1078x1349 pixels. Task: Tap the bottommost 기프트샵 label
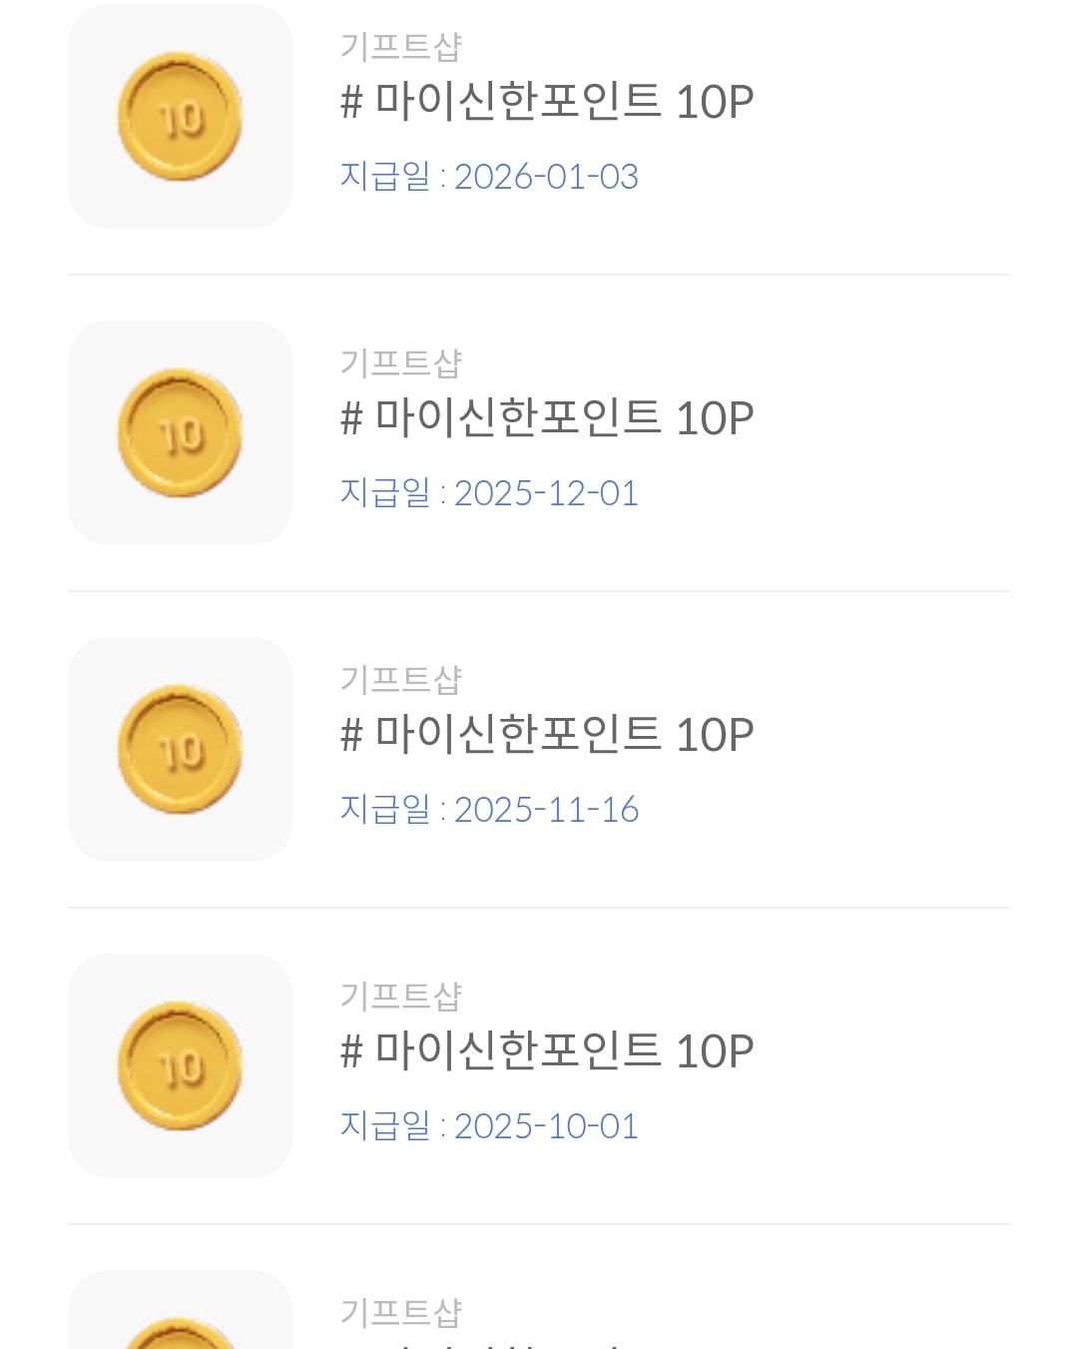pyautogui.click(x=401, y=1312)
